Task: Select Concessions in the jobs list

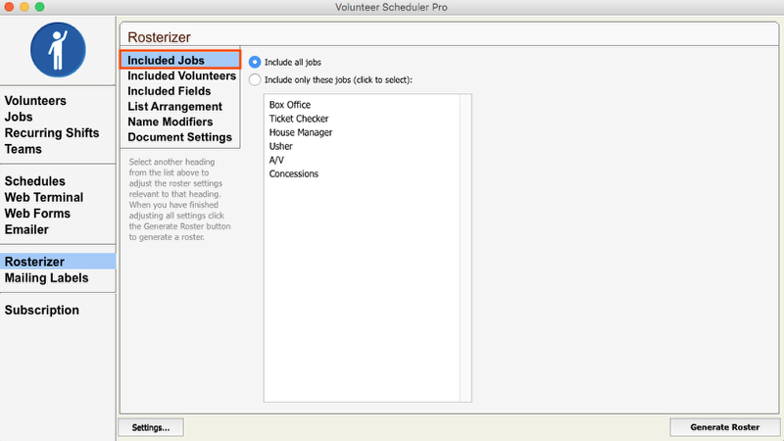Action: tap(294, 173)
